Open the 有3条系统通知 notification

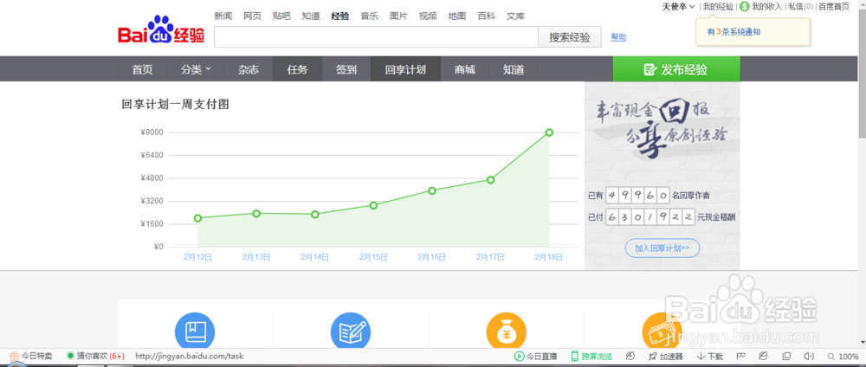(734, 32)
